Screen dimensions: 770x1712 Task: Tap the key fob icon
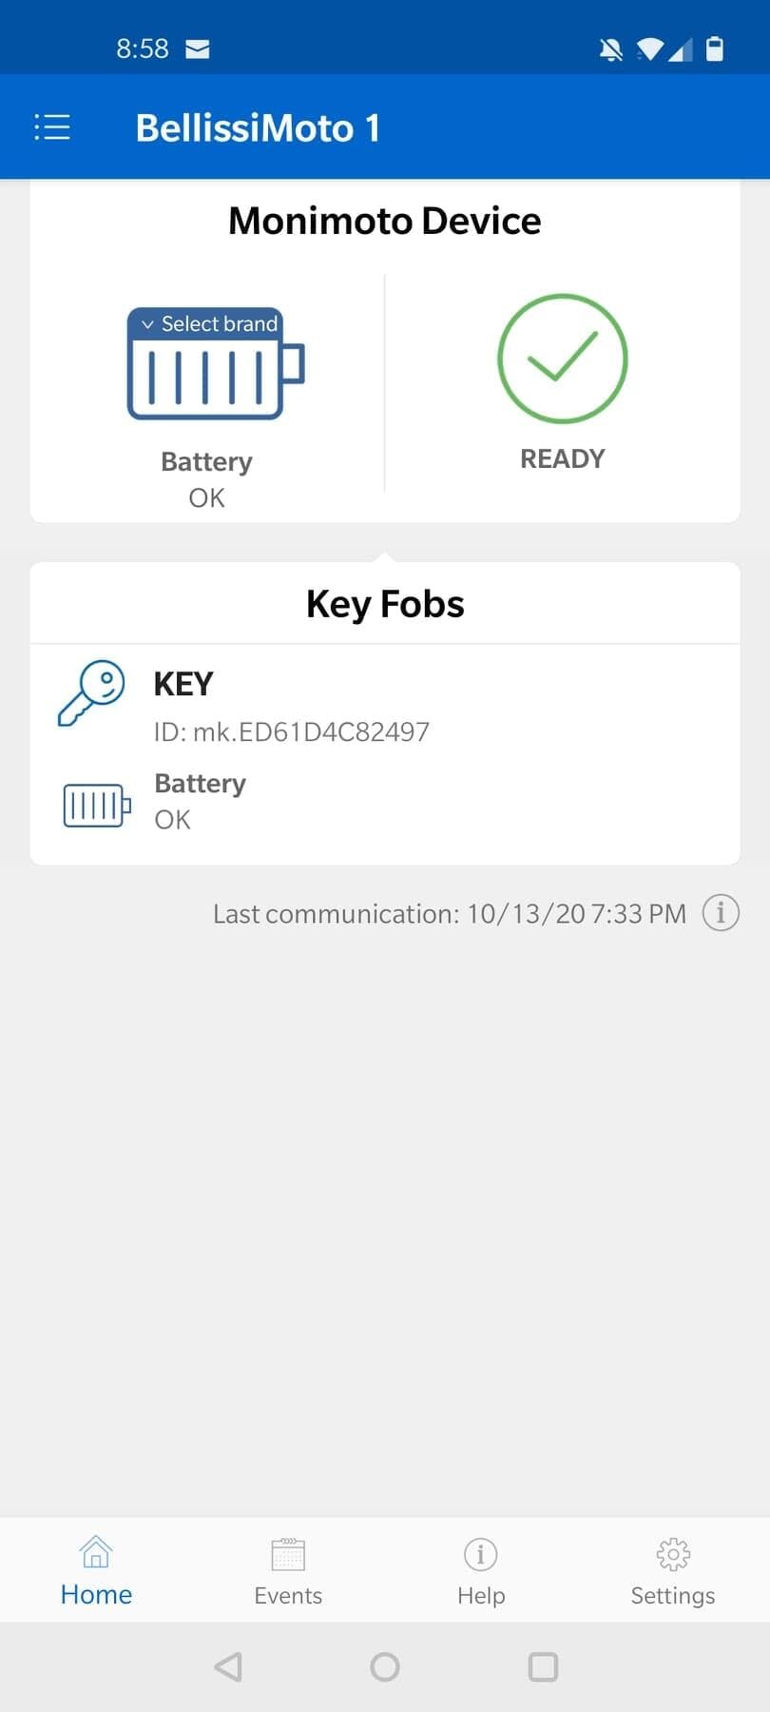(91, 692)
